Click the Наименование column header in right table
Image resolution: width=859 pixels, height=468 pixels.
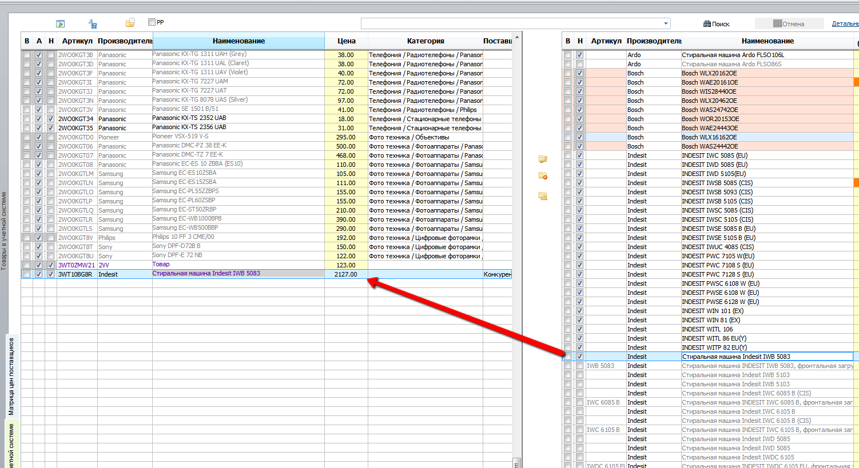click(x=767, y=41)
